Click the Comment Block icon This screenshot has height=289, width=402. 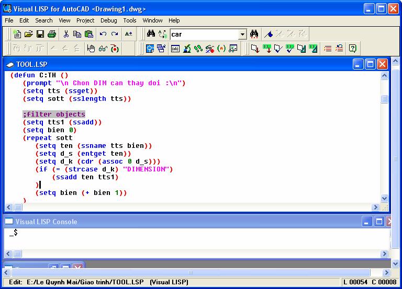tap(327, 49)
